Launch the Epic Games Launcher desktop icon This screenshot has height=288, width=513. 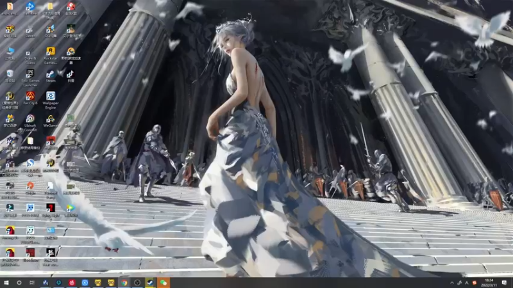30,78
